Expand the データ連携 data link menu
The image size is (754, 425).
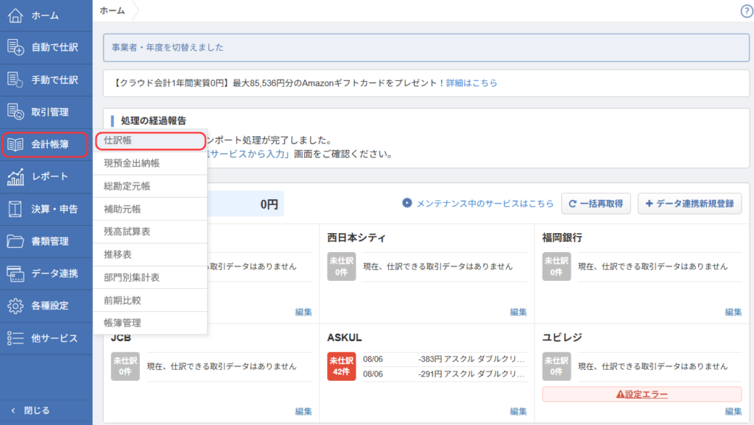click(x=46, y=274)
